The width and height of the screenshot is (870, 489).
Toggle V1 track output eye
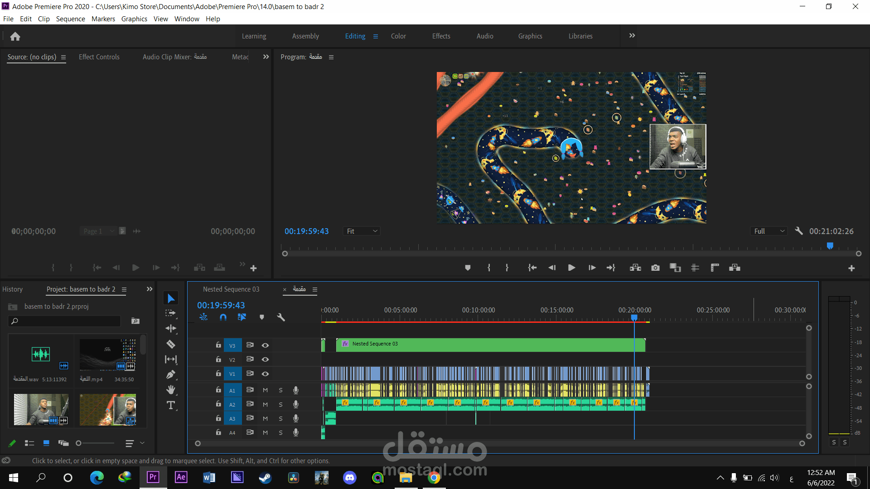pyautogui.click(x=265, y=374)
